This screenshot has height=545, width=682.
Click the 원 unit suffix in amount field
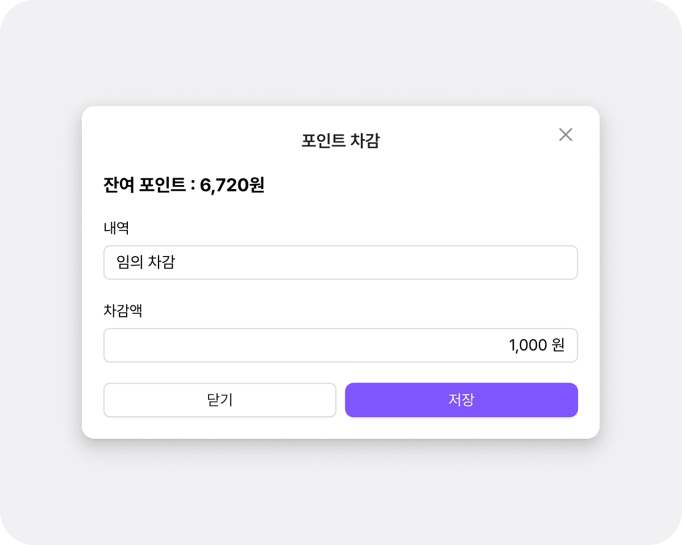(558, 345)
